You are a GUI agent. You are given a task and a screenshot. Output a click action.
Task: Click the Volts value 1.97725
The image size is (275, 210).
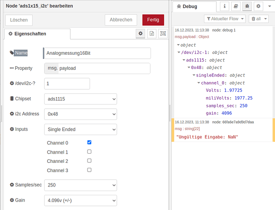click(x=233, y=90)
